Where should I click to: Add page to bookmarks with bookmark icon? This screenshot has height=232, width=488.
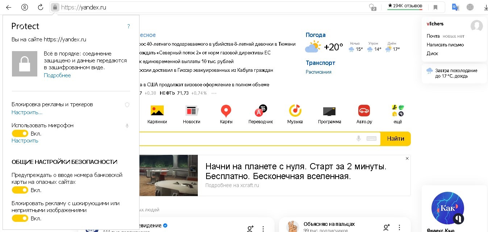click(435, 7)
